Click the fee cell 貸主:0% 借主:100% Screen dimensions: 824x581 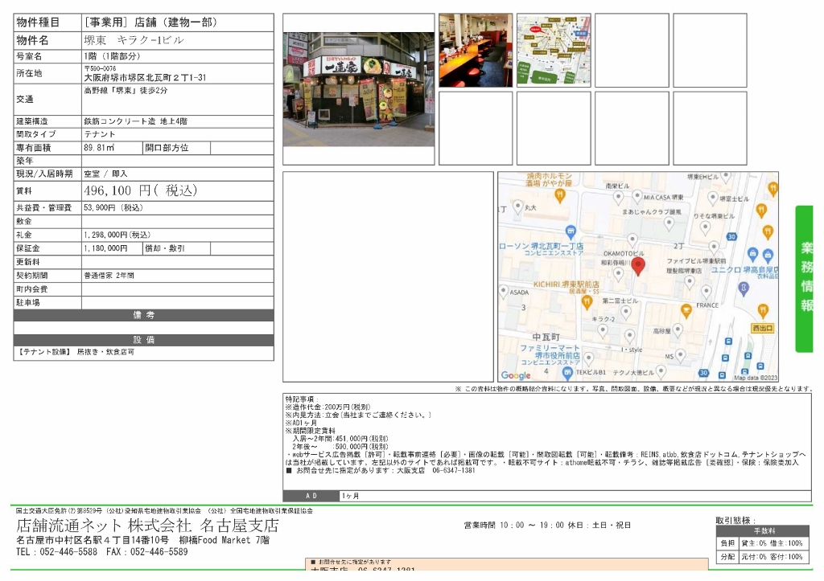(772, 543)
